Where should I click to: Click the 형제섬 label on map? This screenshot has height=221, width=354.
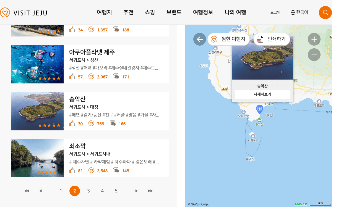click(269, 115)
